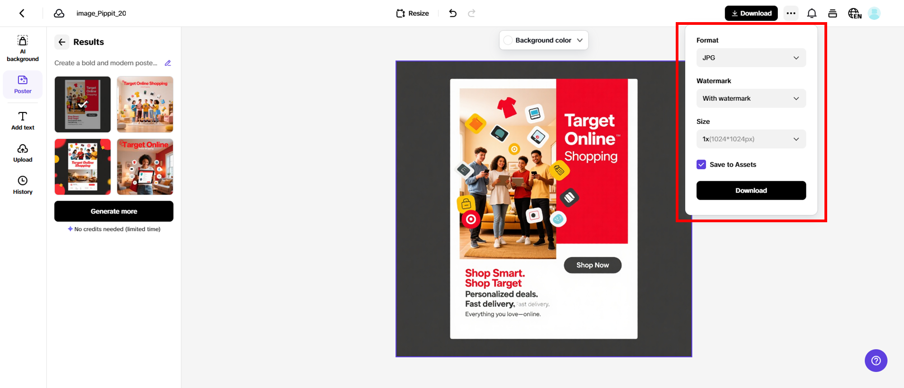
Task: Go back from the Results panel
Action: 62,42
